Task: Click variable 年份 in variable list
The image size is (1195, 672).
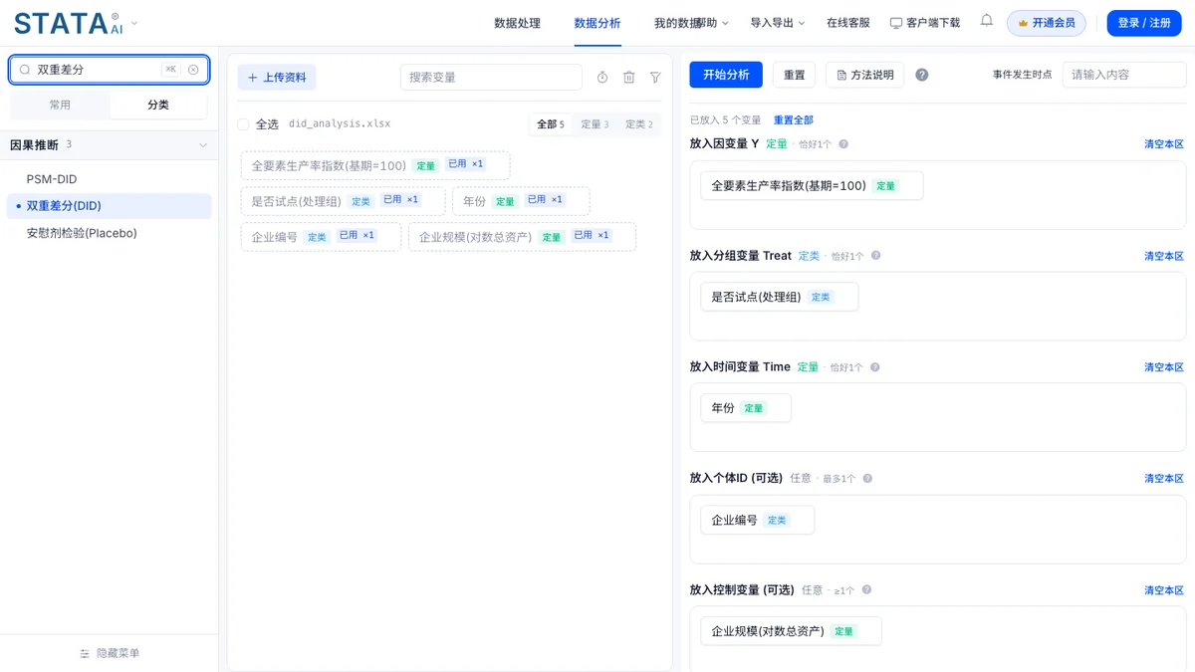Action: pyautogui.click(x=521, y=201)
